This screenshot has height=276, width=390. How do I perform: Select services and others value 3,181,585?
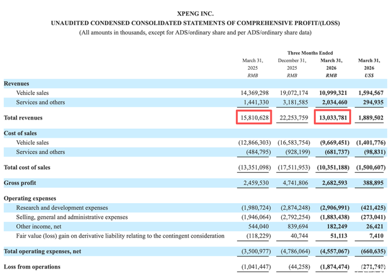point(295,102)
